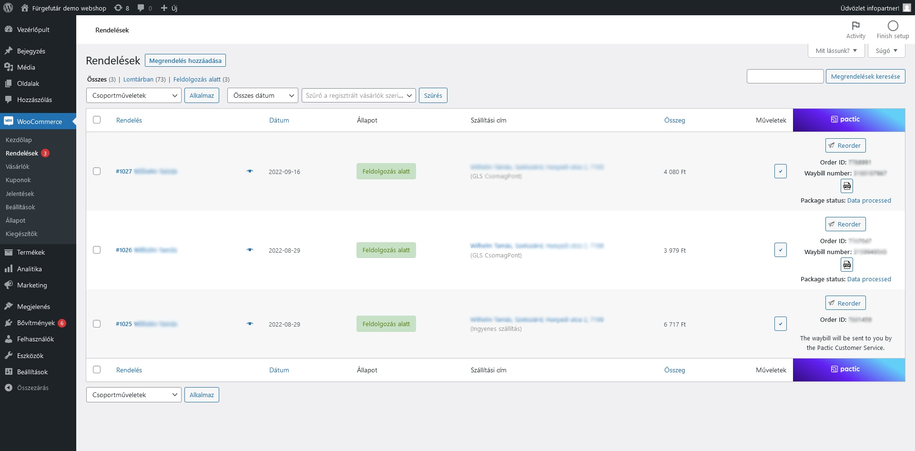Open the Összes dátum date filter
This screenshot has height=451, width=915.
[x=263, y=95]
